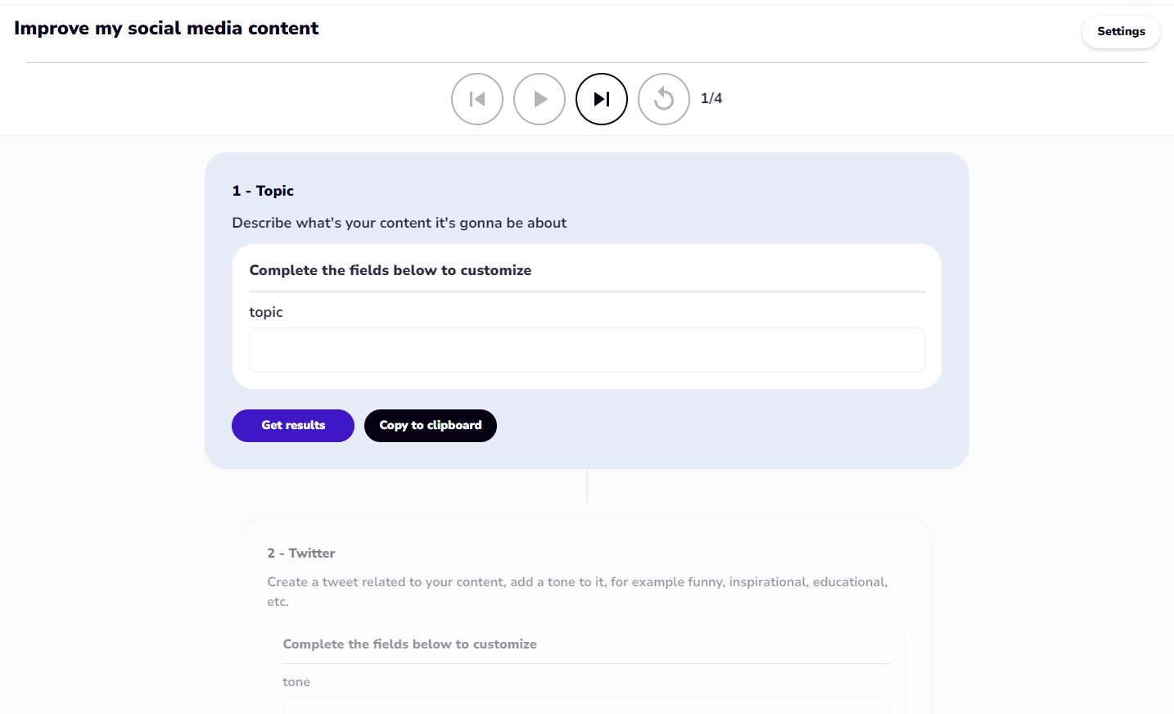Click the Get results button
The image size is (1174, 714).
tap(293, 426)
